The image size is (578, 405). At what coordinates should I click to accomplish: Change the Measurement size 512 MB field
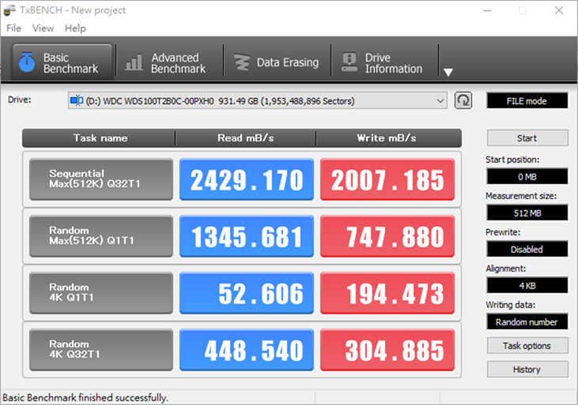pos(527,212)
